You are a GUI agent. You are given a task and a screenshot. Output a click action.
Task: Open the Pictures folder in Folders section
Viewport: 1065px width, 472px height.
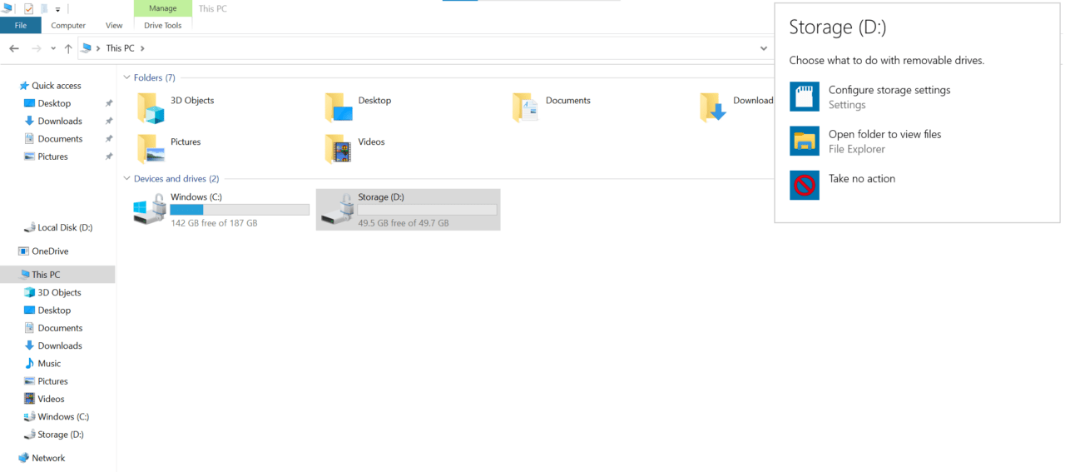pos(151,149)
